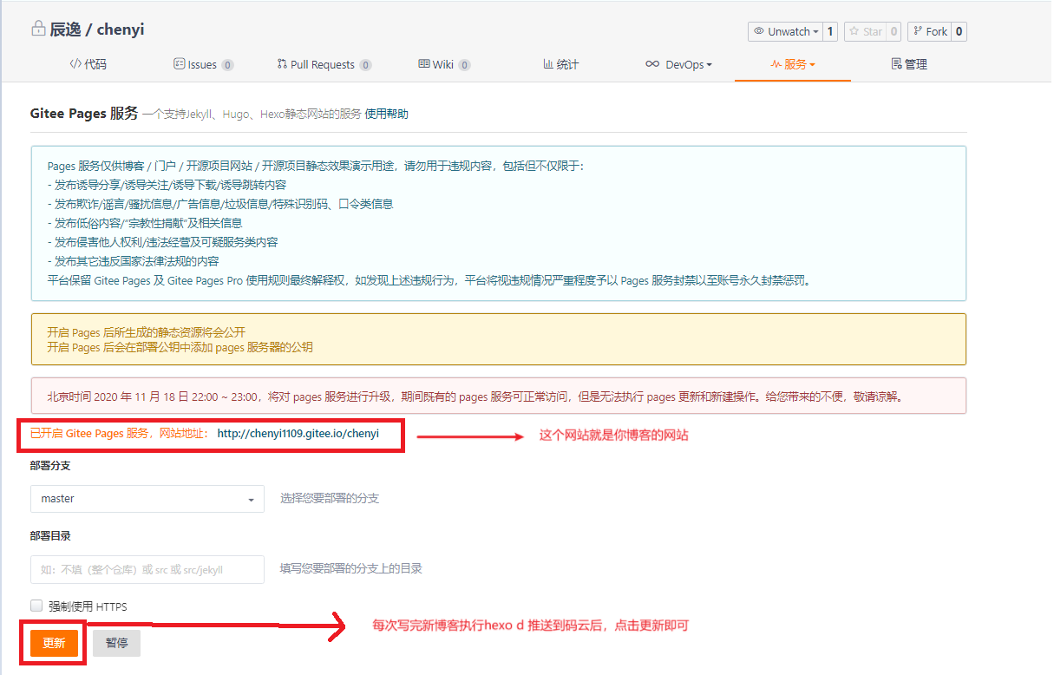Click the 发布诱导分享 rule line

click(x=167, y=185)
